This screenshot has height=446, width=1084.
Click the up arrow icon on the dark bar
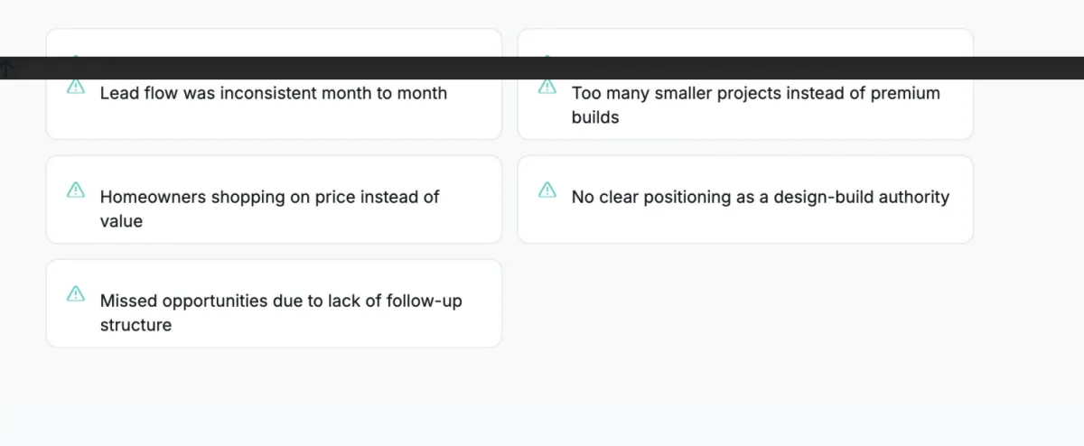coord(6,69)
